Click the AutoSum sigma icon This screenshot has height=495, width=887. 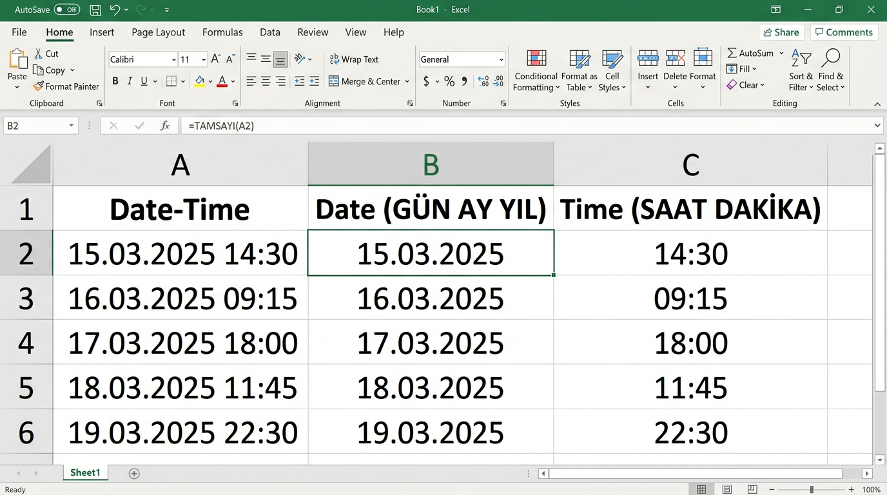pos(732,53)
